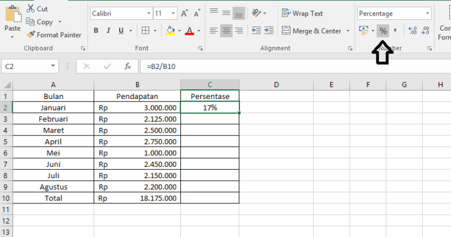Select the Total label cell
The height and width of the screenshot is (237, 451).
point(53,198)
